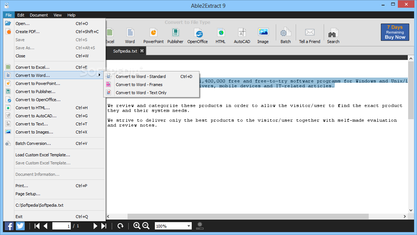Select Convert to HTML... menu entry
The width and height of the screenshot is (417, 235).
tap(55, 108)
